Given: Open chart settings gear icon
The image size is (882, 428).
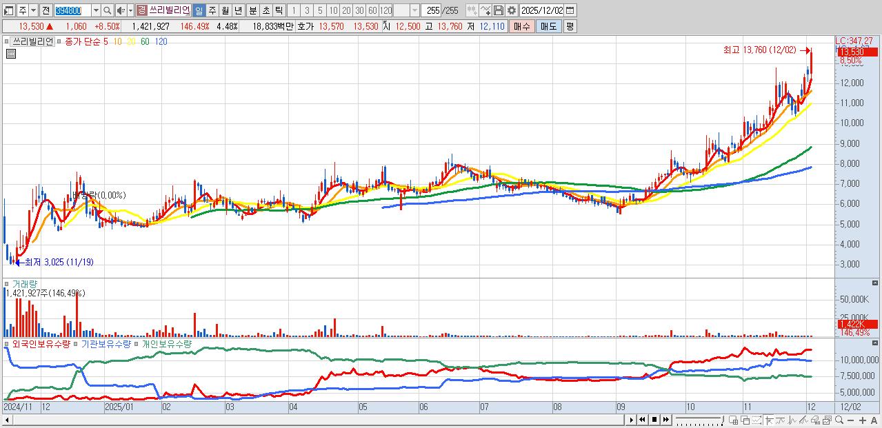Looking at the screenshot, I should pyautogui.click(x=511, y=10).
